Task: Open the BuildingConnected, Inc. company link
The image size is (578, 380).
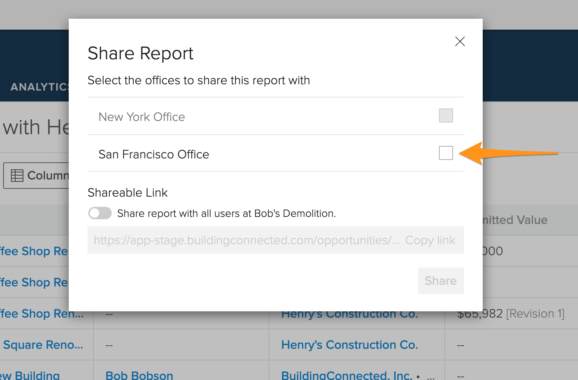Action: tap(347, 375)
